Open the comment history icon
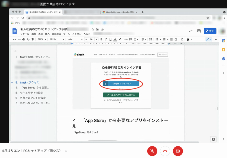Viewport: 227px width, 158px height. 199,31
